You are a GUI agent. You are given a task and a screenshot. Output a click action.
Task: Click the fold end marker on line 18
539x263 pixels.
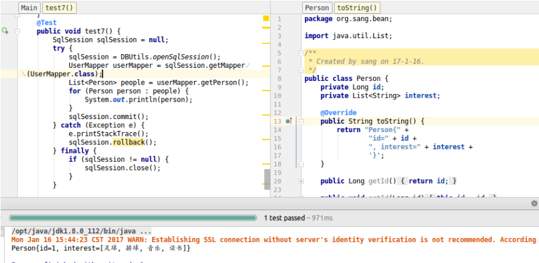click(301, 164)
